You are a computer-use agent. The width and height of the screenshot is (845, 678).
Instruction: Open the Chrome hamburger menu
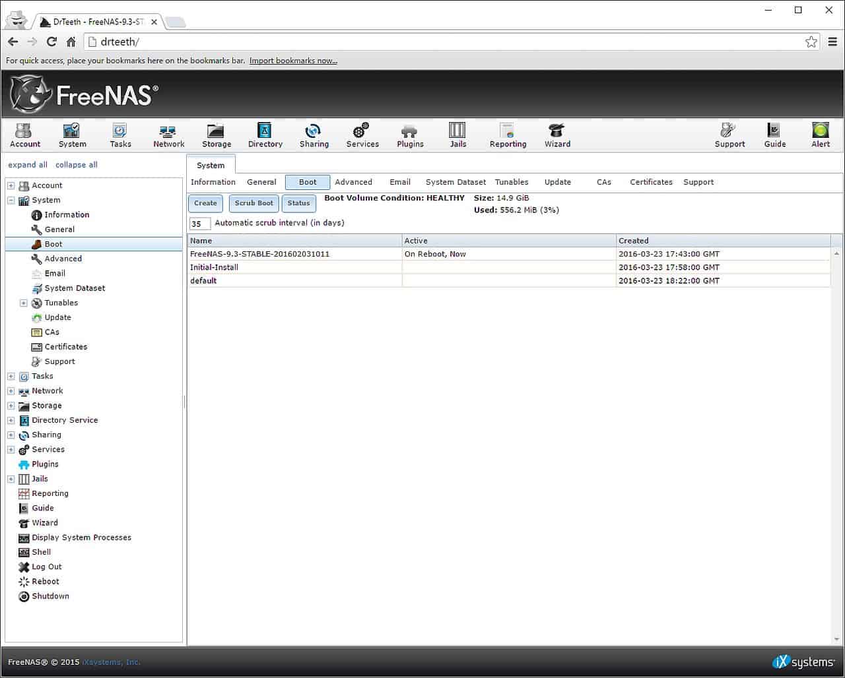(832, 42)
